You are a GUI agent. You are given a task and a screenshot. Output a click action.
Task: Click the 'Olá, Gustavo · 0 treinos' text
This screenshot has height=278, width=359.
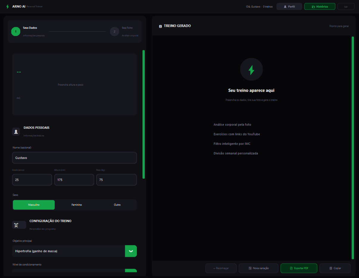[259, 7]
